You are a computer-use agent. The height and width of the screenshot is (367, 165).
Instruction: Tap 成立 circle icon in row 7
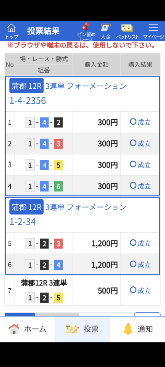pos(133,290)
